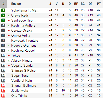Click red down arrow beside Tokyo
This screenshot has width=103, height=98.
tap(9, 56)
